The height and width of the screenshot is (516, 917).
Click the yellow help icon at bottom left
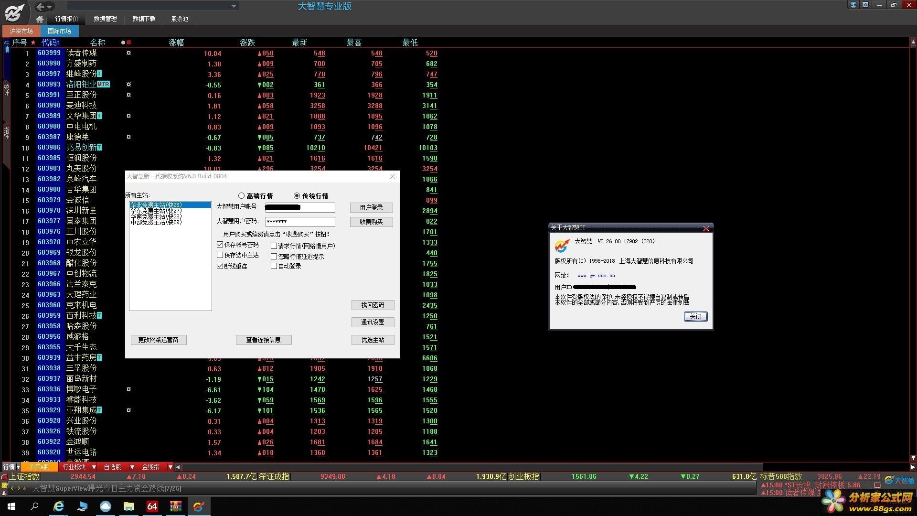(x=4, y=485)
